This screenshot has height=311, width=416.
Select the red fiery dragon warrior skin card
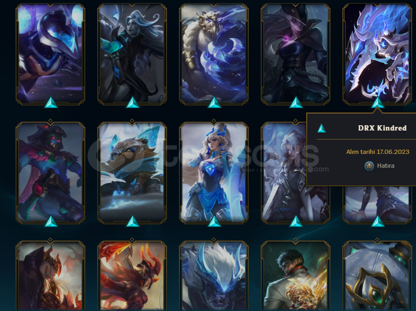point(132,275)
